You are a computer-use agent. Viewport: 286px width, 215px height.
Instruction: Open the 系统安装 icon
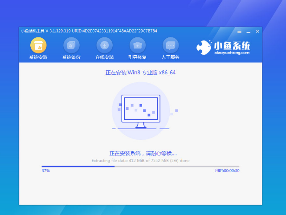point(38,45)
